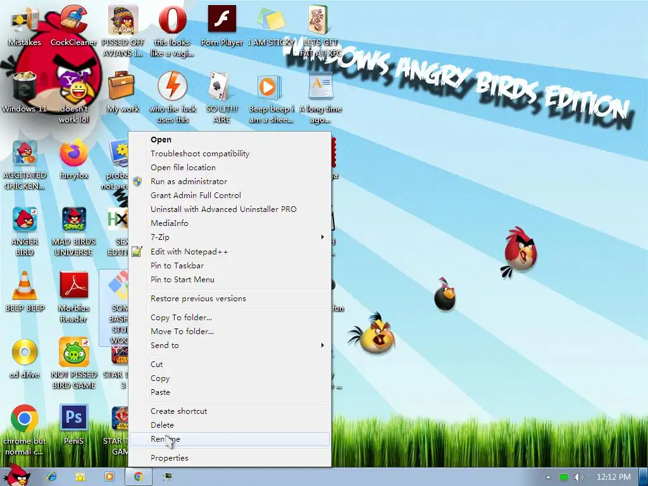The width and height of the screenshot is (648, 486).
Task: Choose Troubleshoot compatibility
Action: click(230, 153)
